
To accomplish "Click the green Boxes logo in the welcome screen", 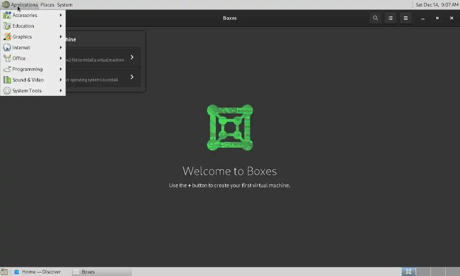I will coord(230,128).
